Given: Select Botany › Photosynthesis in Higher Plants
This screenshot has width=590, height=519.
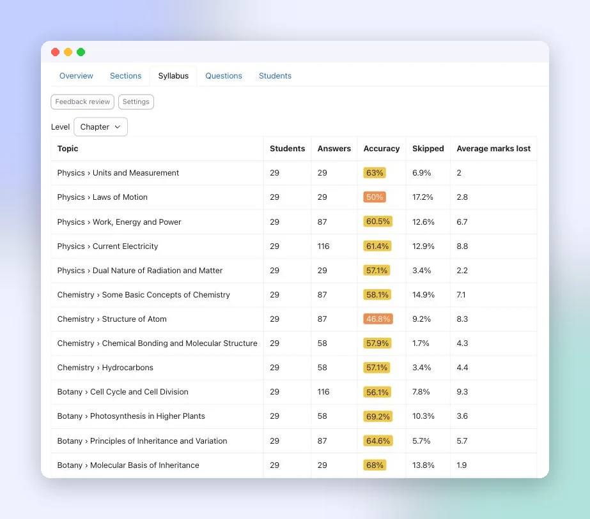Looking at the screenshot, I should coord(131,416).
